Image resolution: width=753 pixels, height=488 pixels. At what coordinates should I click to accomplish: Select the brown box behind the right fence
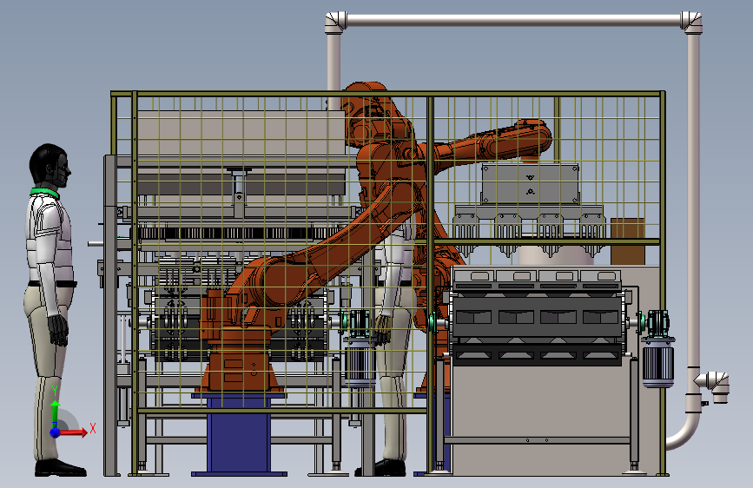(x=628, y=241)
